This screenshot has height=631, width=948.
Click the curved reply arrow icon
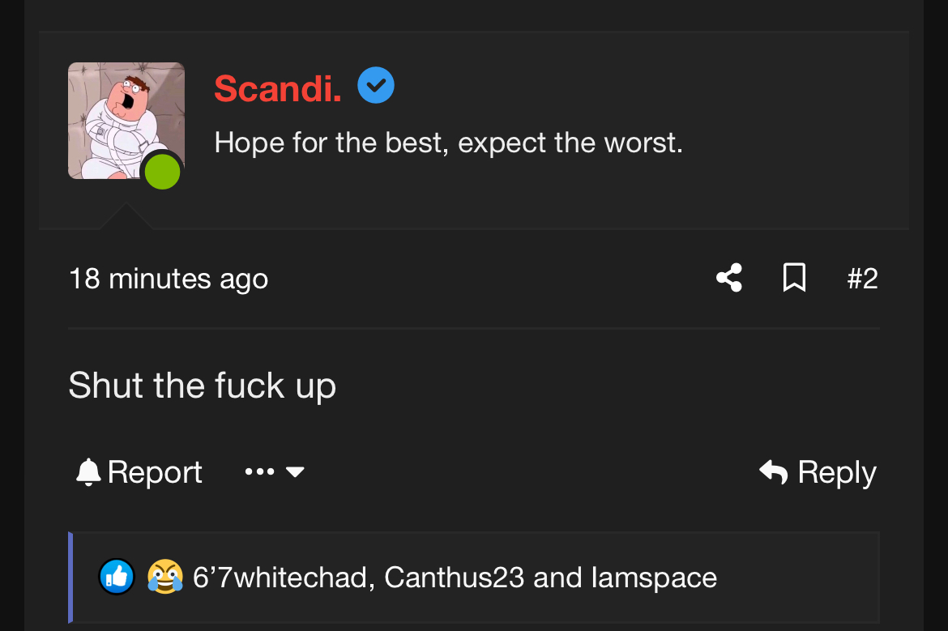774,472
